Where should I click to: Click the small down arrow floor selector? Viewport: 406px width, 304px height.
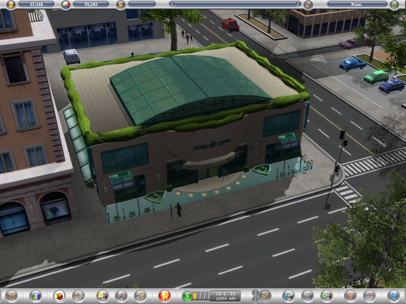tap(255, 299)
